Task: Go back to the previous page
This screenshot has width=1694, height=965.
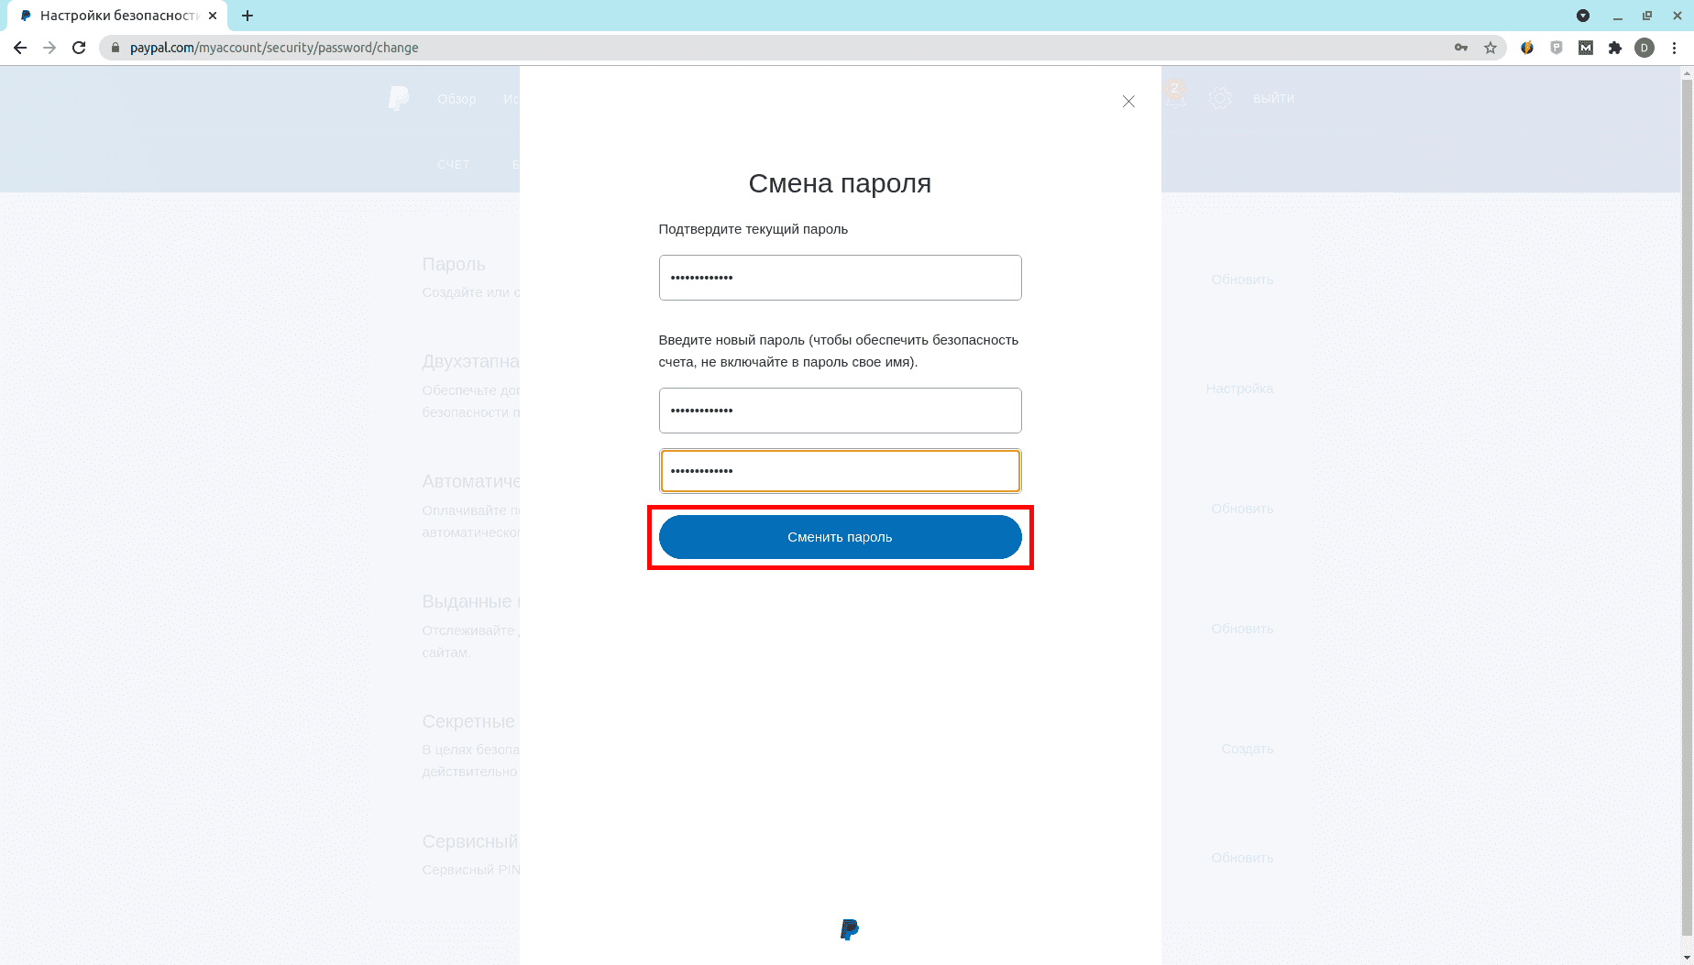Action: [20, 48]
